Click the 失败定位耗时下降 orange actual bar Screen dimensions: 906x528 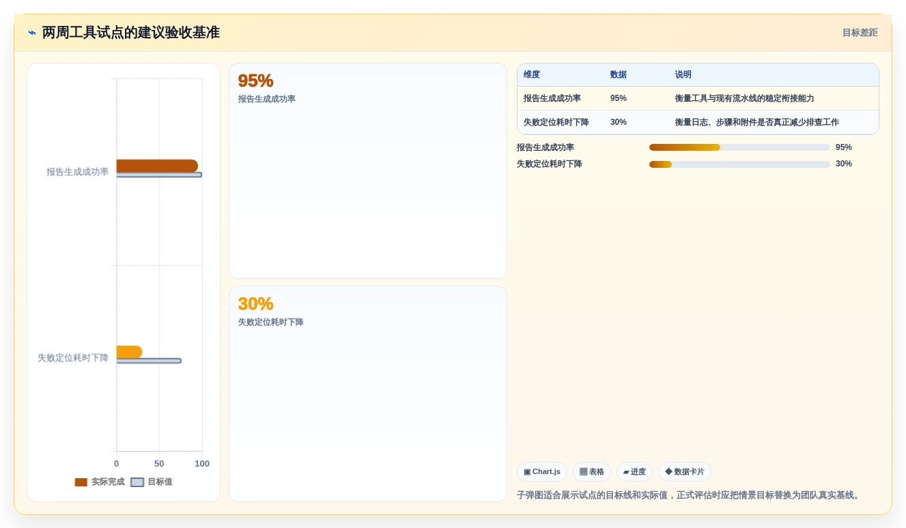[129, 352]
